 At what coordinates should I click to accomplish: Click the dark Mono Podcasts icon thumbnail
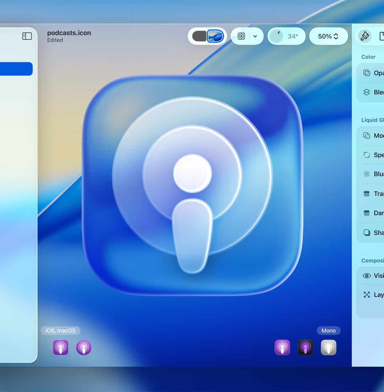click(x=306, y=347)
